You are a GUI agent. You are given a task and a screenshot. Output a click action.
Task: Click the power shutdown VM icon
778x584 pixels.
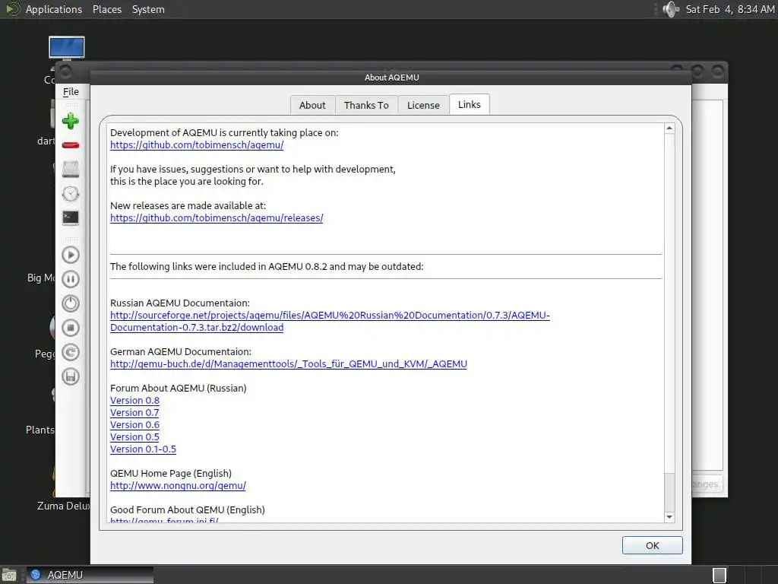click(x=71, y=303)
